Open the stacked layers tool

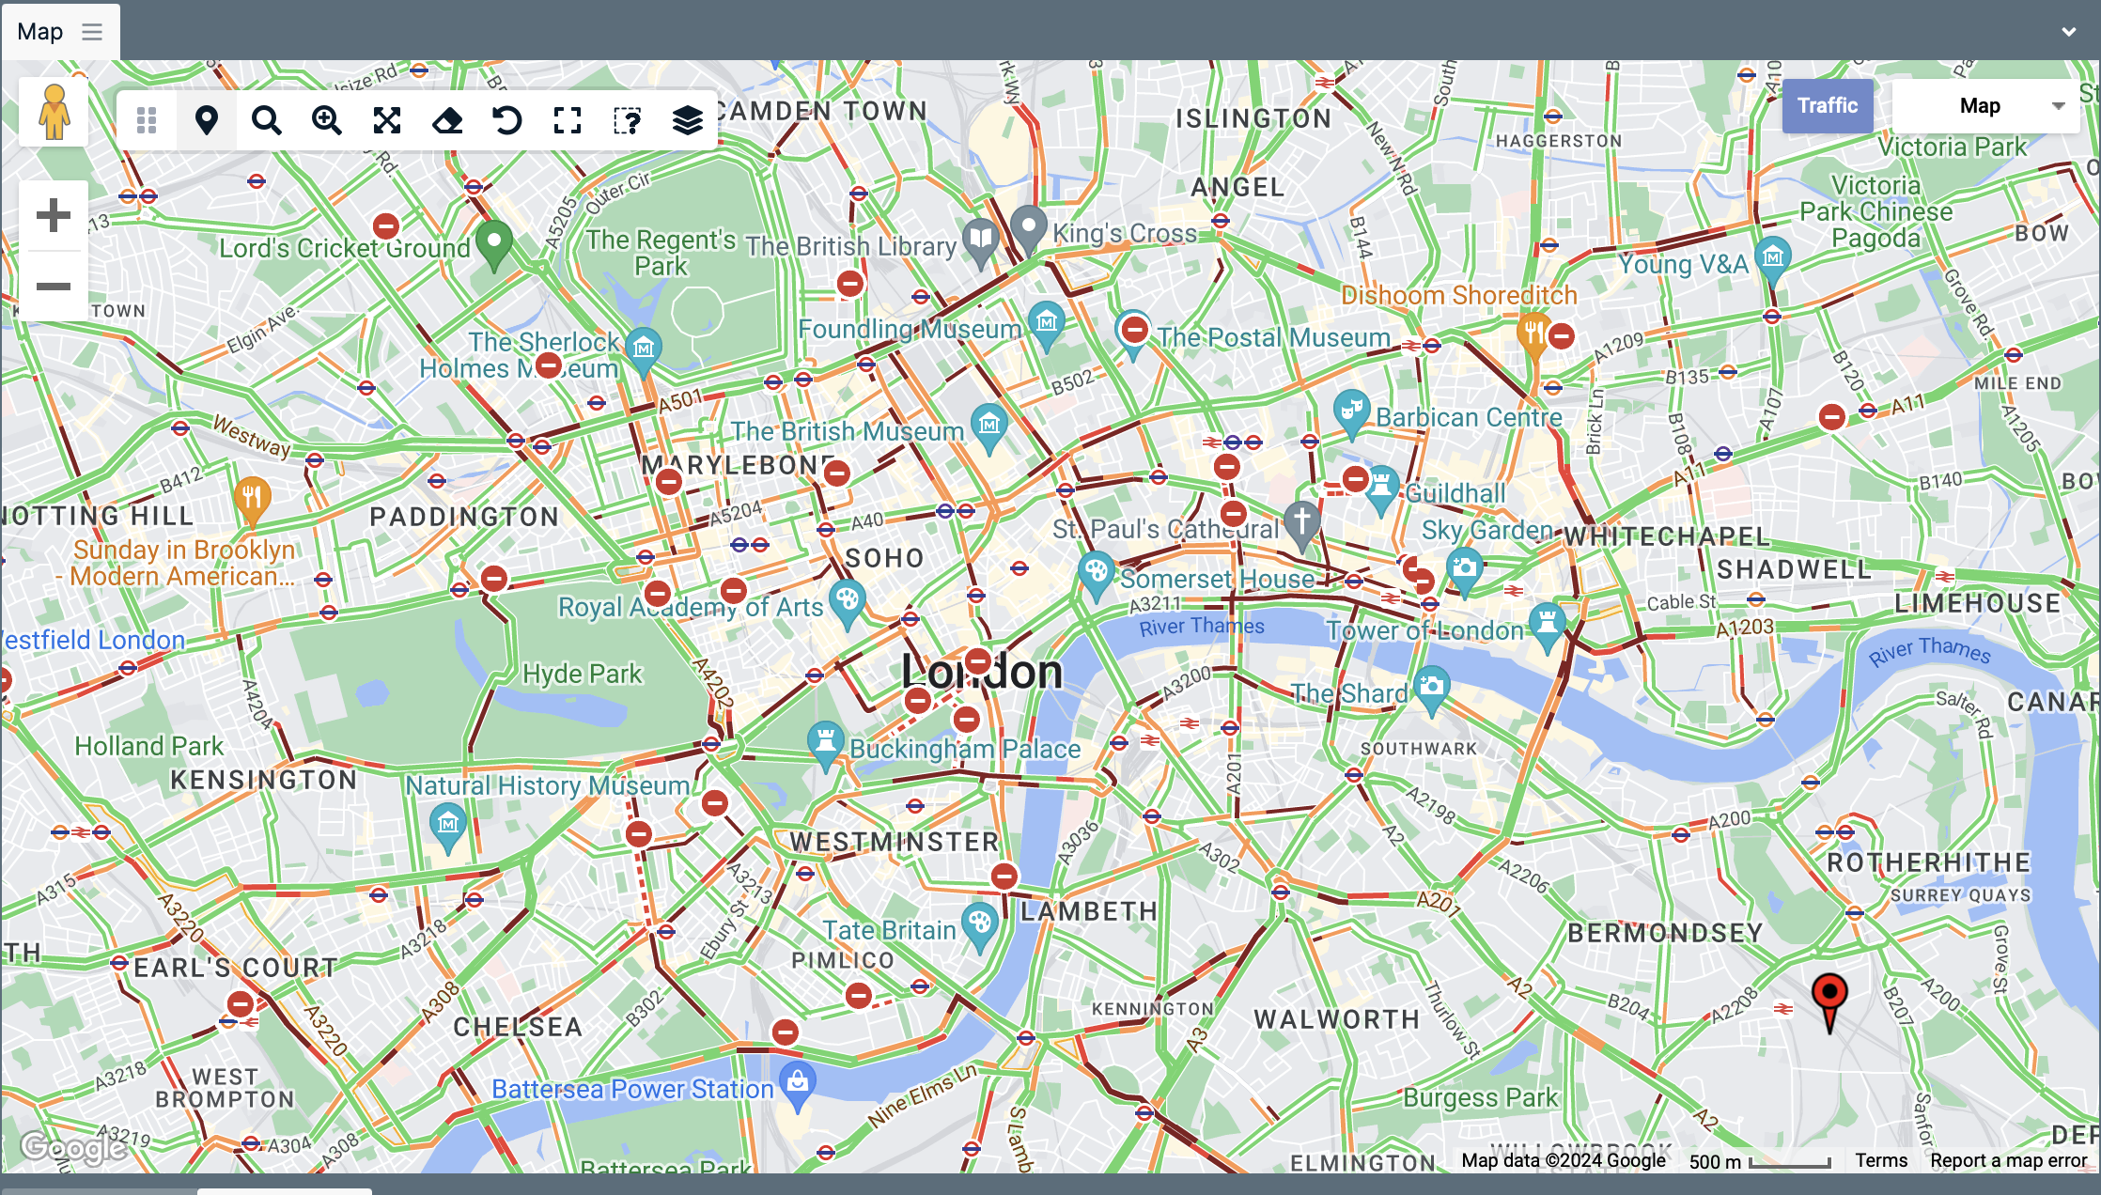click(x=688, y=120)
